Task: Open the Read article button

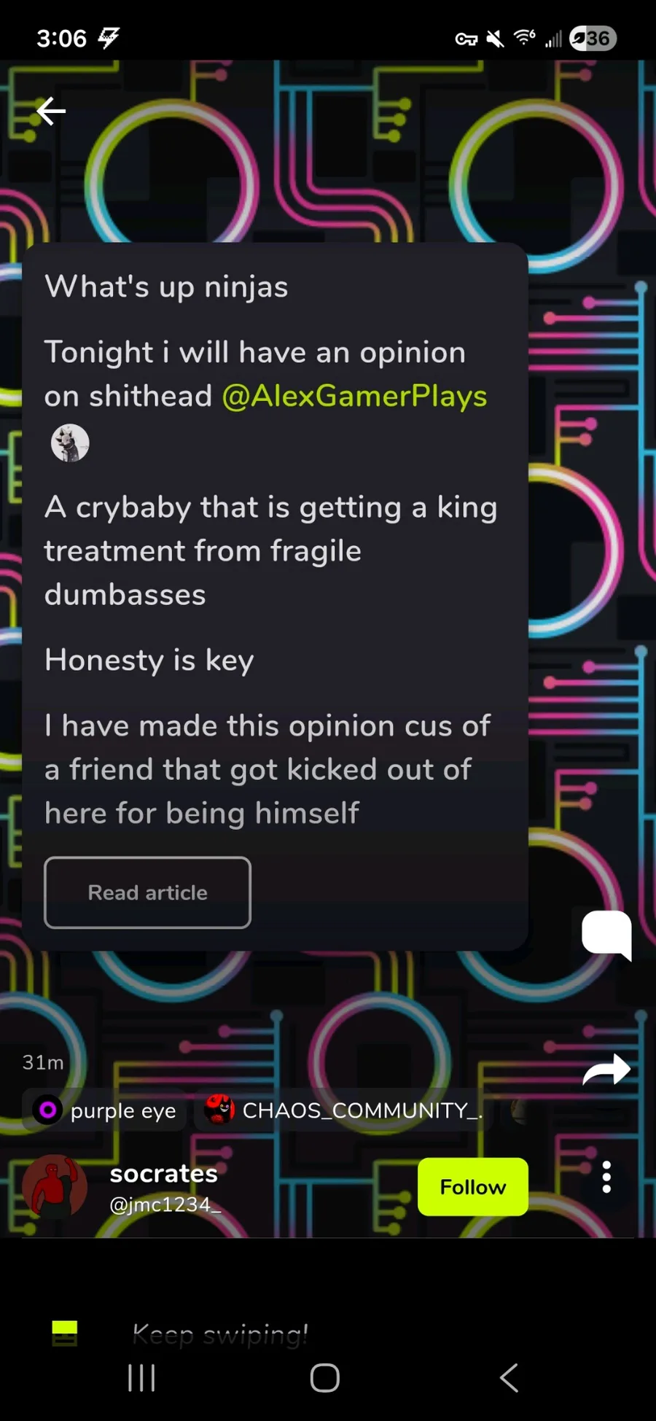Action: tap(147, 892)
